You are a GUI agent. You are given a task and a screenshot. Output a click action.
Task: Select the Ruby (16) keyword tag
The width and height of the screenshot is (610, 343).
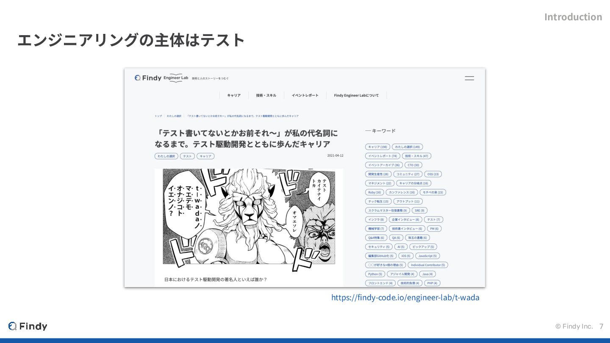pyautogui.click(x=374, y=192)
